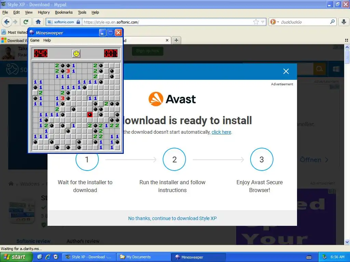Image resolution: width=350 pixels, height=262 pixels.
Task: Launch Internet Explorer from quick launch
Action: pos(48,257)
